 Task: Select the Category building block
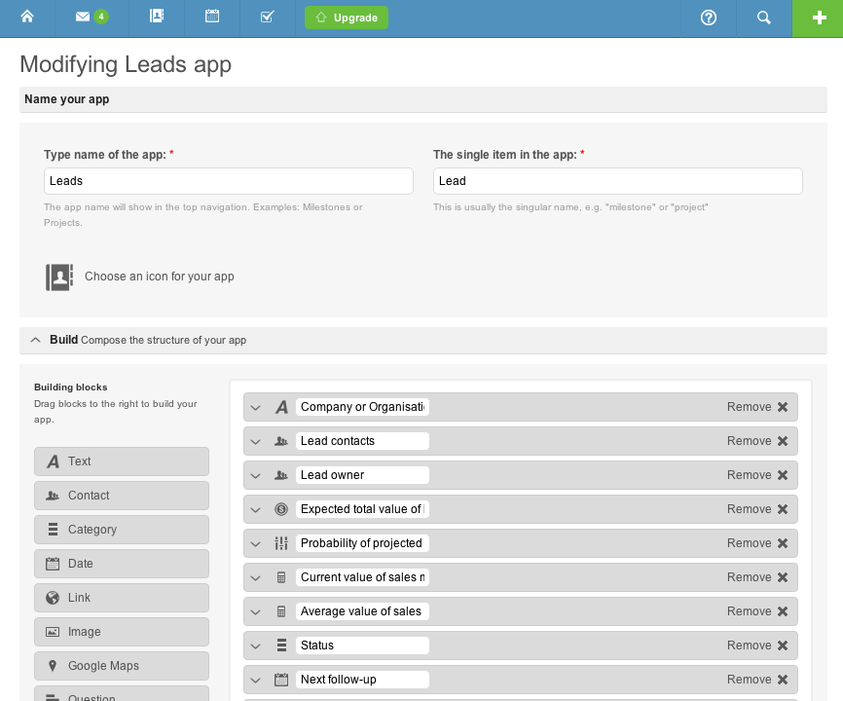122,530
